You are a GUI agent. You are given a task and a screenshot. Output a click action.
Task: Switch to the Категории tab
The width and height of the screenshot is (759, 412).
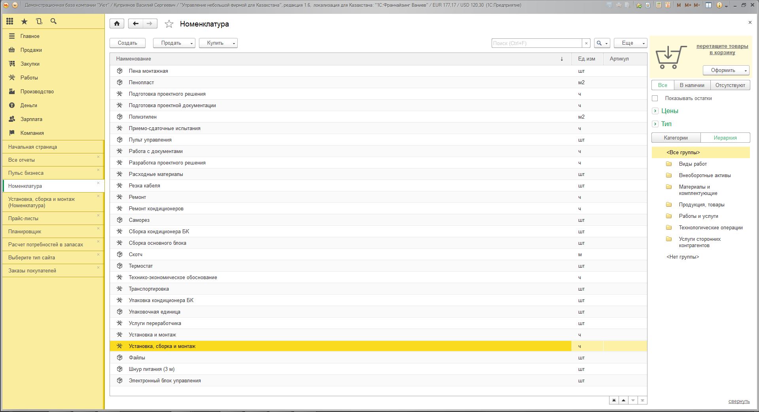tap(676, 138)
